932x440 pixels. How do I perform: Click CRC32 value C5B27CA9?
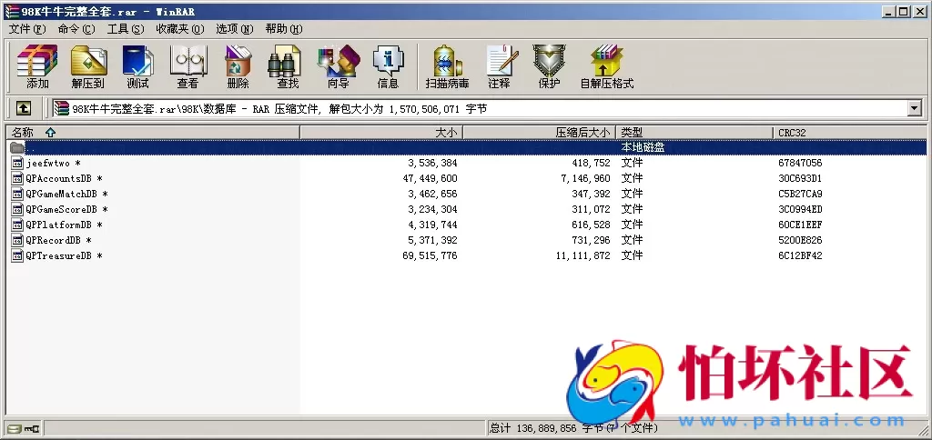tap(800, 195)
